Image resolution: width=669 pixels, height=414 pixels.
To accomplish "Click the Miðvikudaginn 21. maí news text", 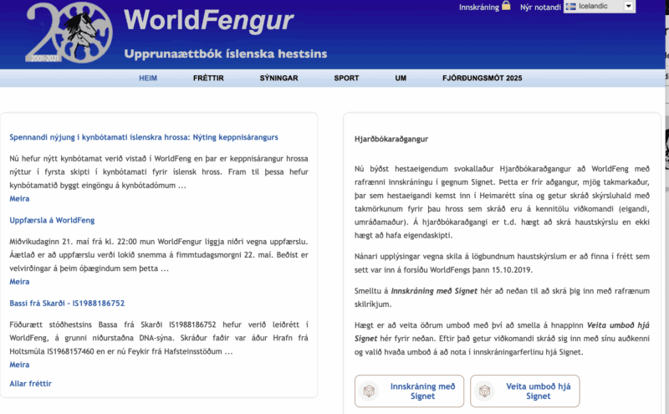I will (159, 255).
